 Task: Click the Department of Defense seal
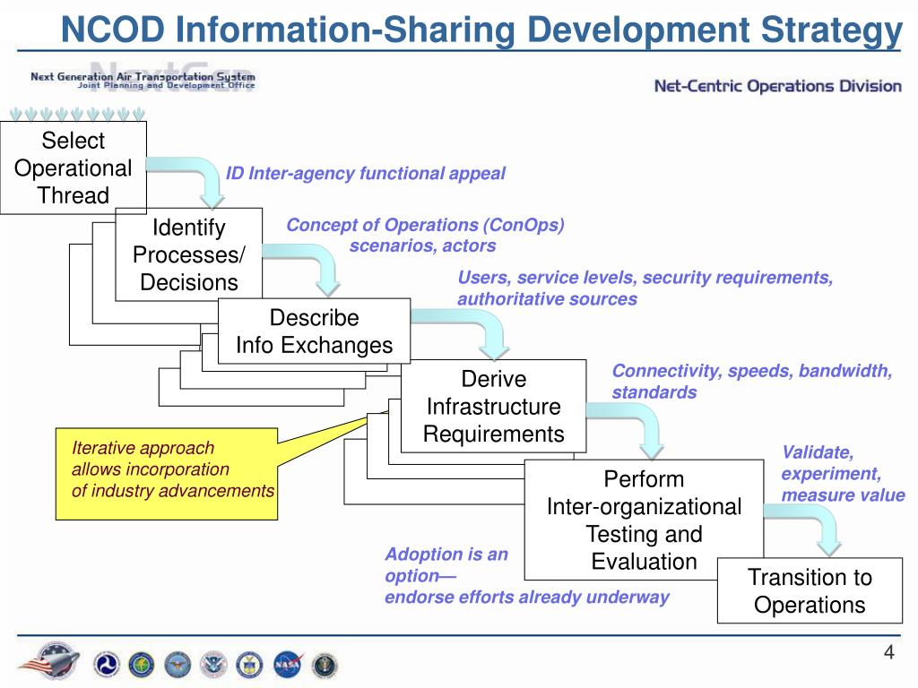[x=178, y=665]
